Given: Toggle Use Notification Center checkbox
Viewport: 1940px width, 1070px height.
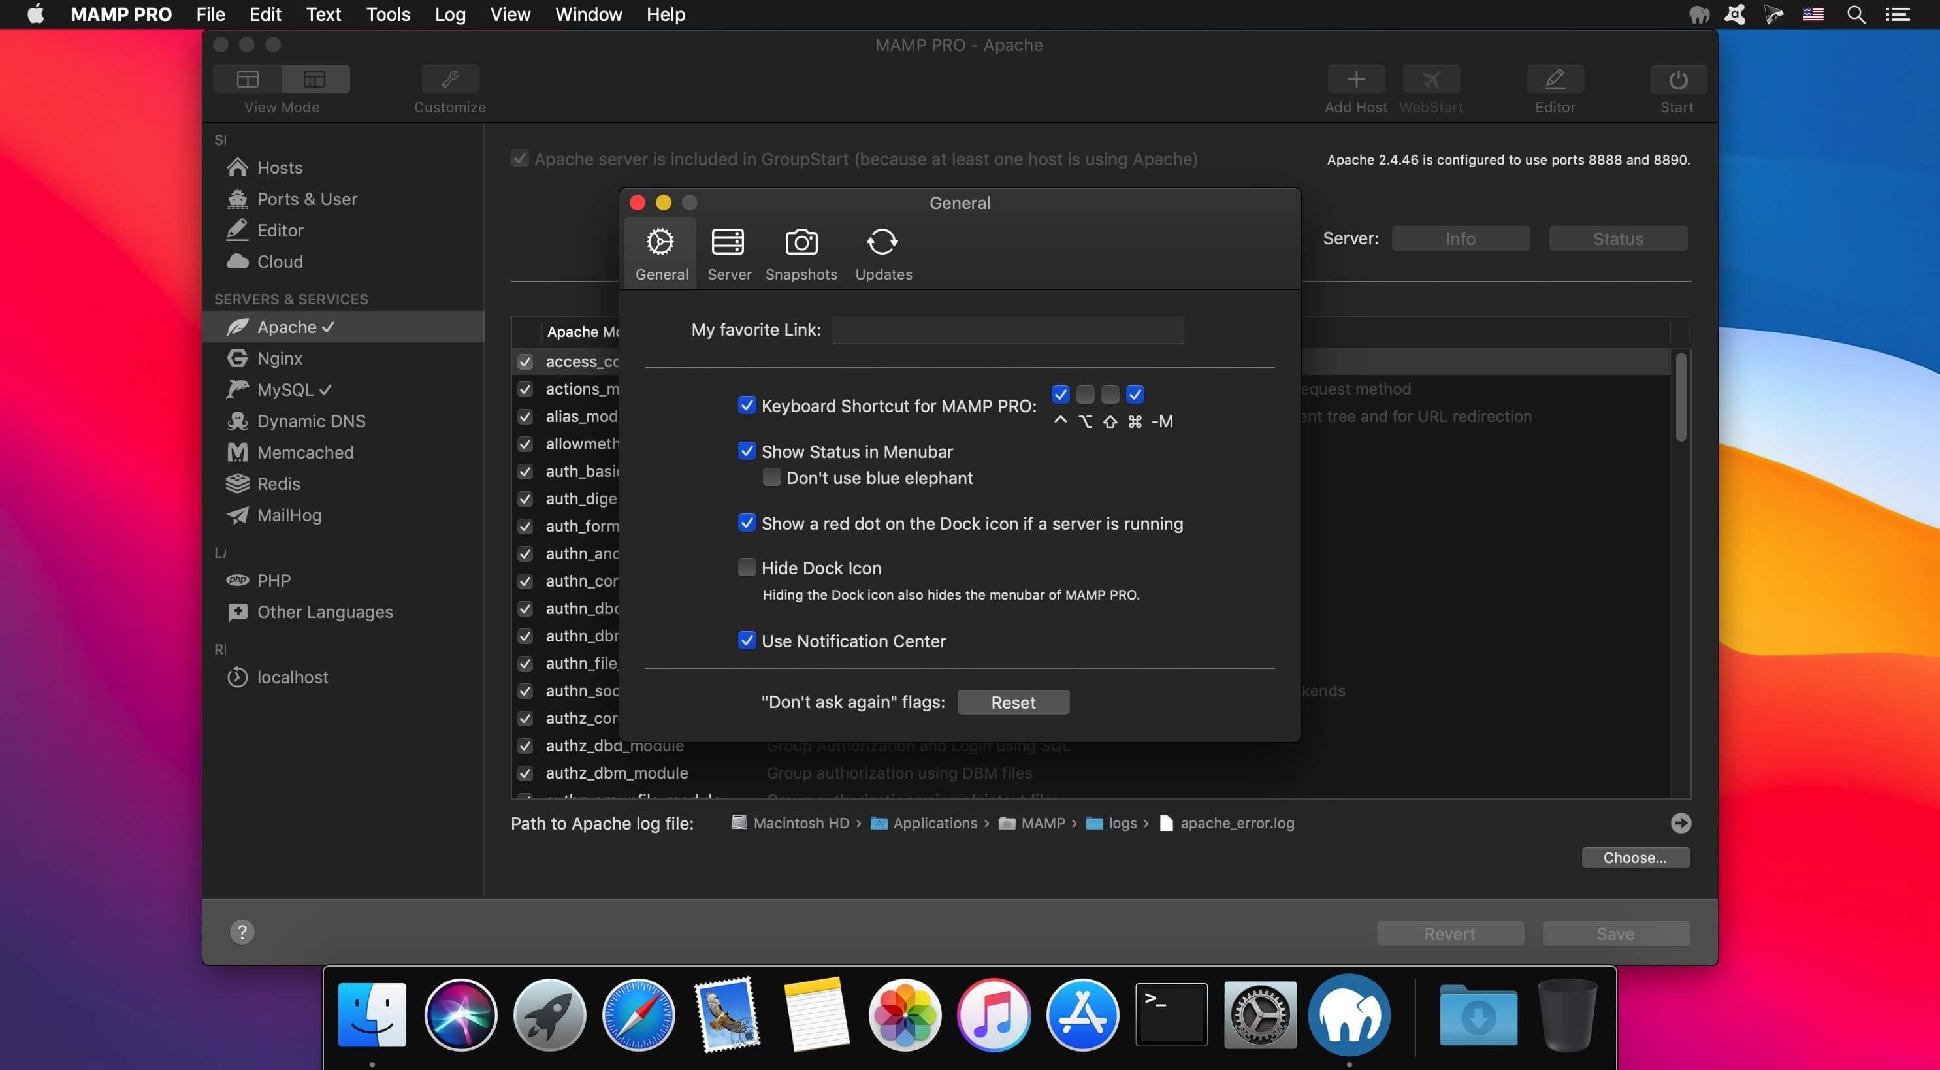Looking at the screenshot, I should (745, 639).
